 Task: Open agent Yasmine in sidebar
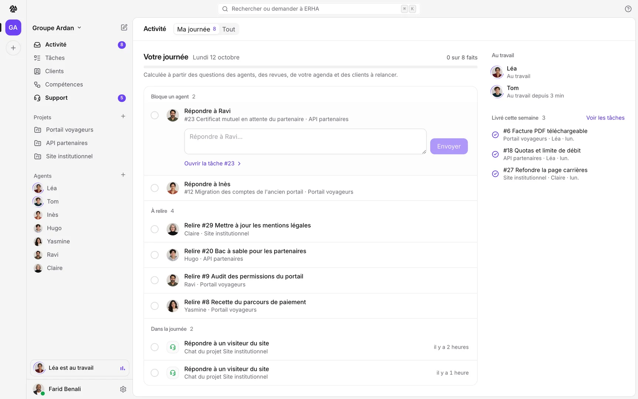pos(80,241)
